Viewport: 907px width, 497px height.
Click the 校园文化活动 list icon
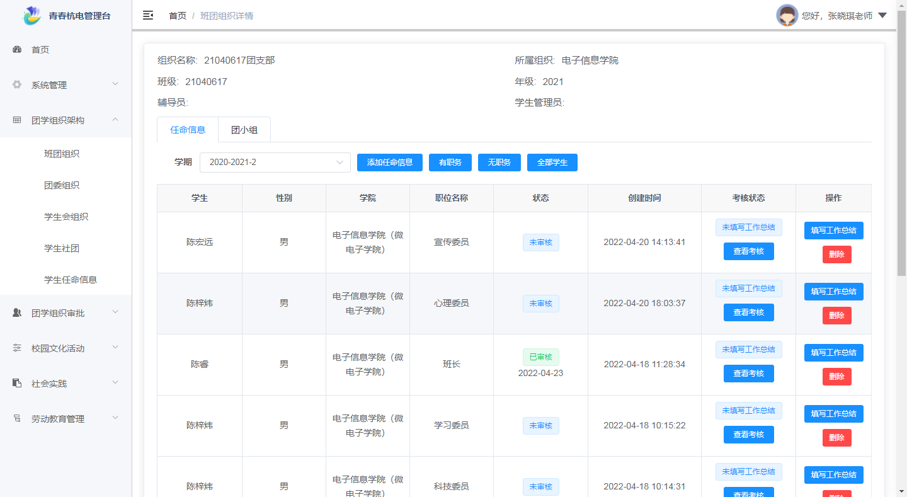point(17,348)
